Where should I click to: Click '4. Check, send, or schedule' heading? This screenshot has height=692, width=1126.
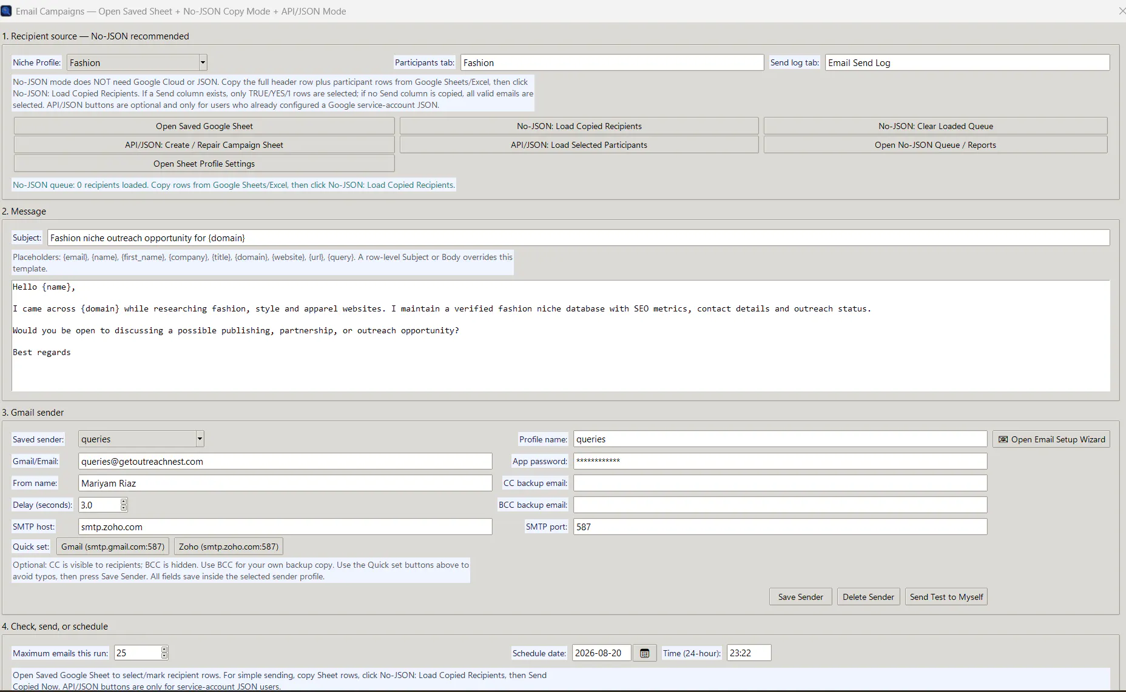(55, 626)
